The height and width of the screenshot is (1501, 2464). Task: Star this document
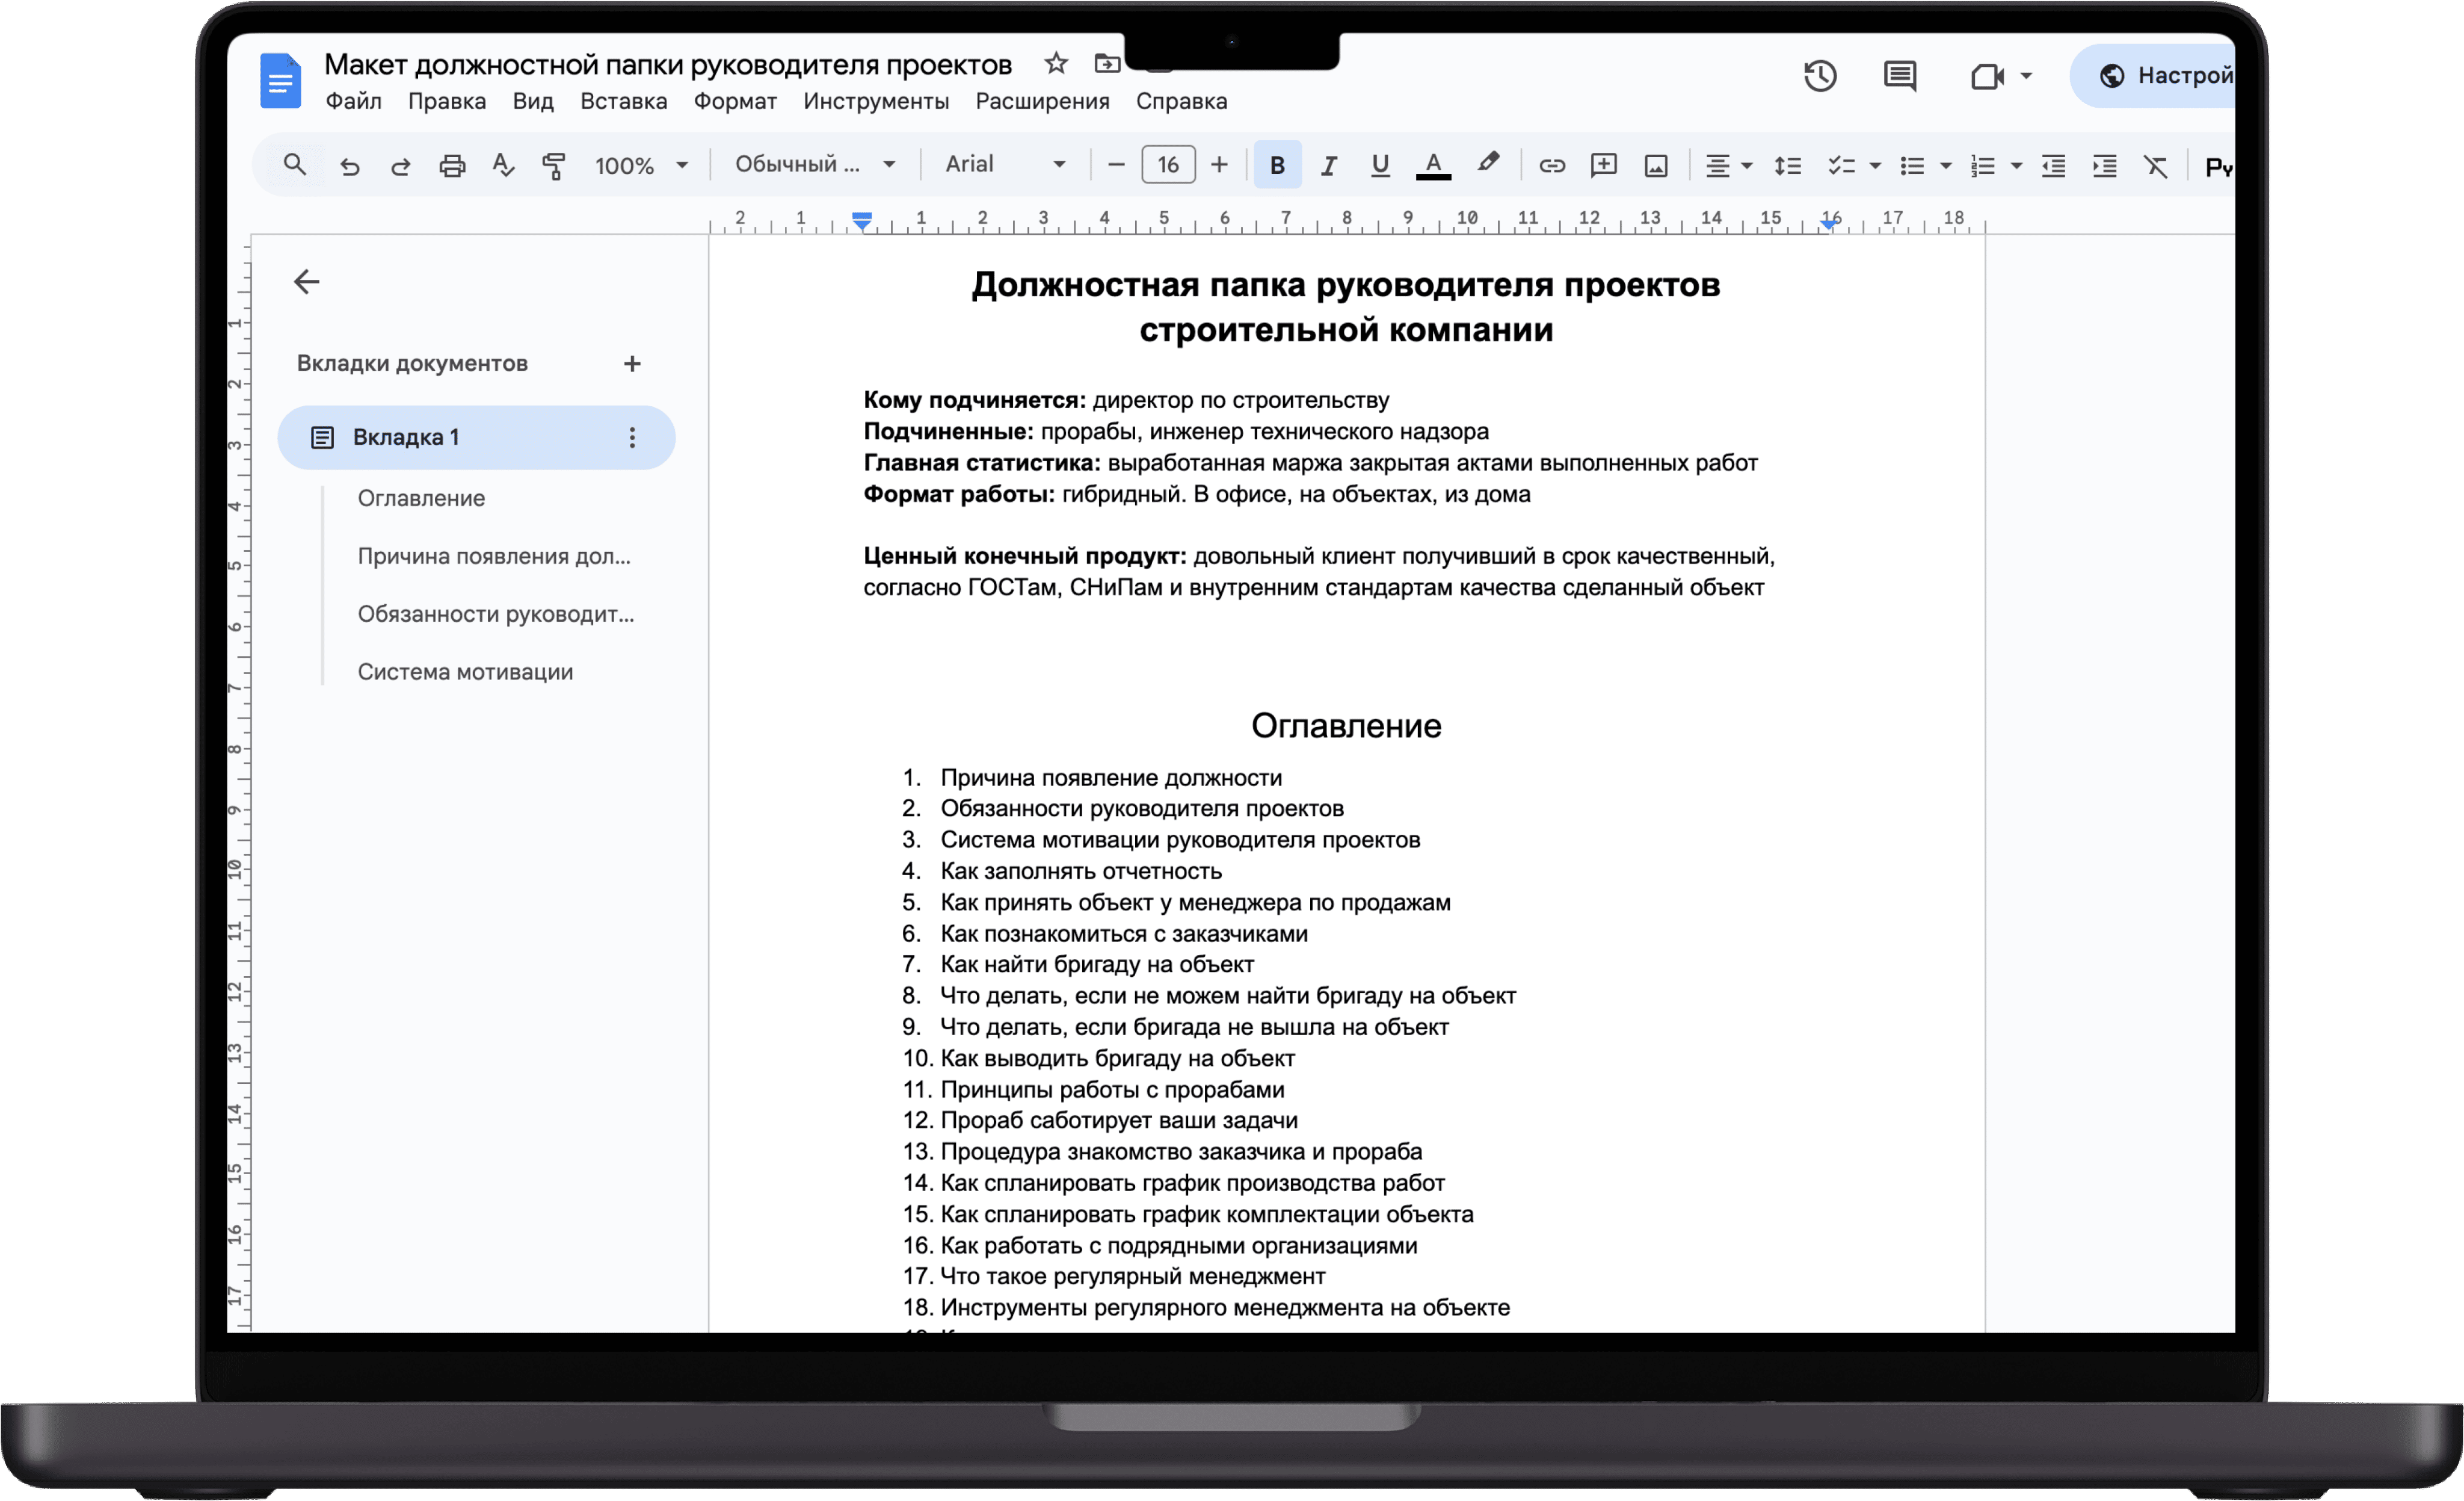pos(1055,64)
